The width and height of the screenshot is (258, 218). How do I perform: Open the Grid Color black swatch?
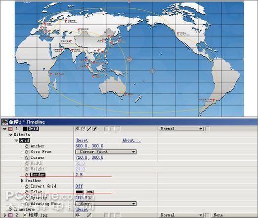pos(80,192)
